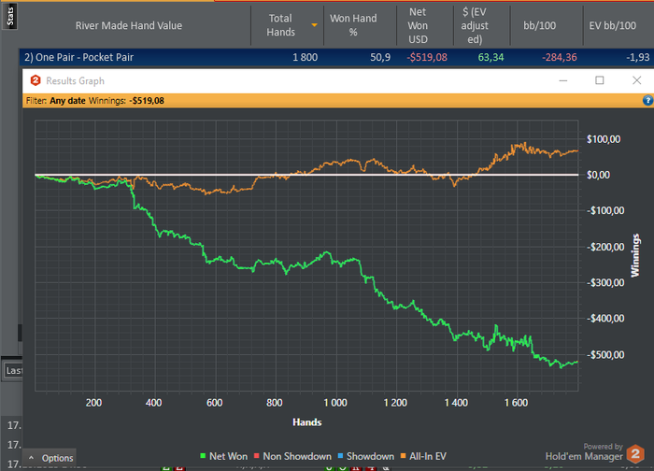Click the -$519,08 net won cell
654x471 pixels.
427,57
